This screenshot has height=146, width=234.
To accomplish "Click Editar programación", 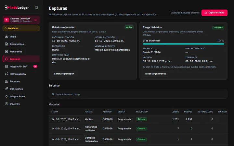I will point(64,74).
